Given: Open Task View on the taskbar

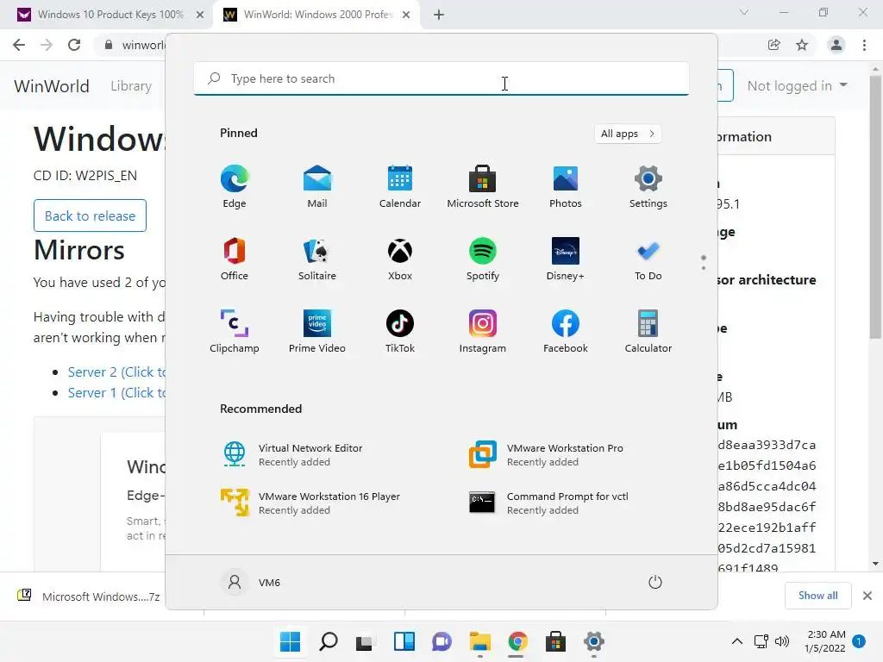Looking at the screenshot, I should click(x=365, y=641).
